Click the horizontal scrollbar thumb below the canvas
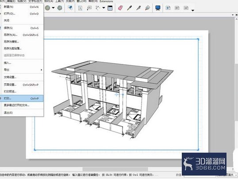The height and width of the screenshot is (180, 238). click(x=115, y=169)
